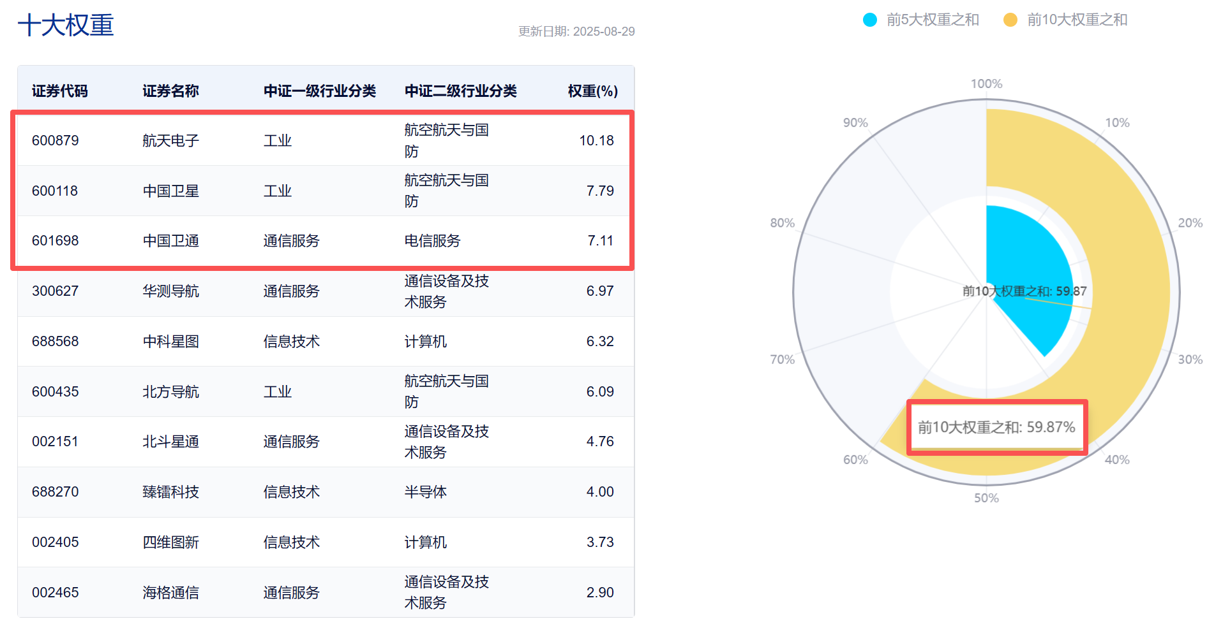Click weight value 6.32

[600, 341]
